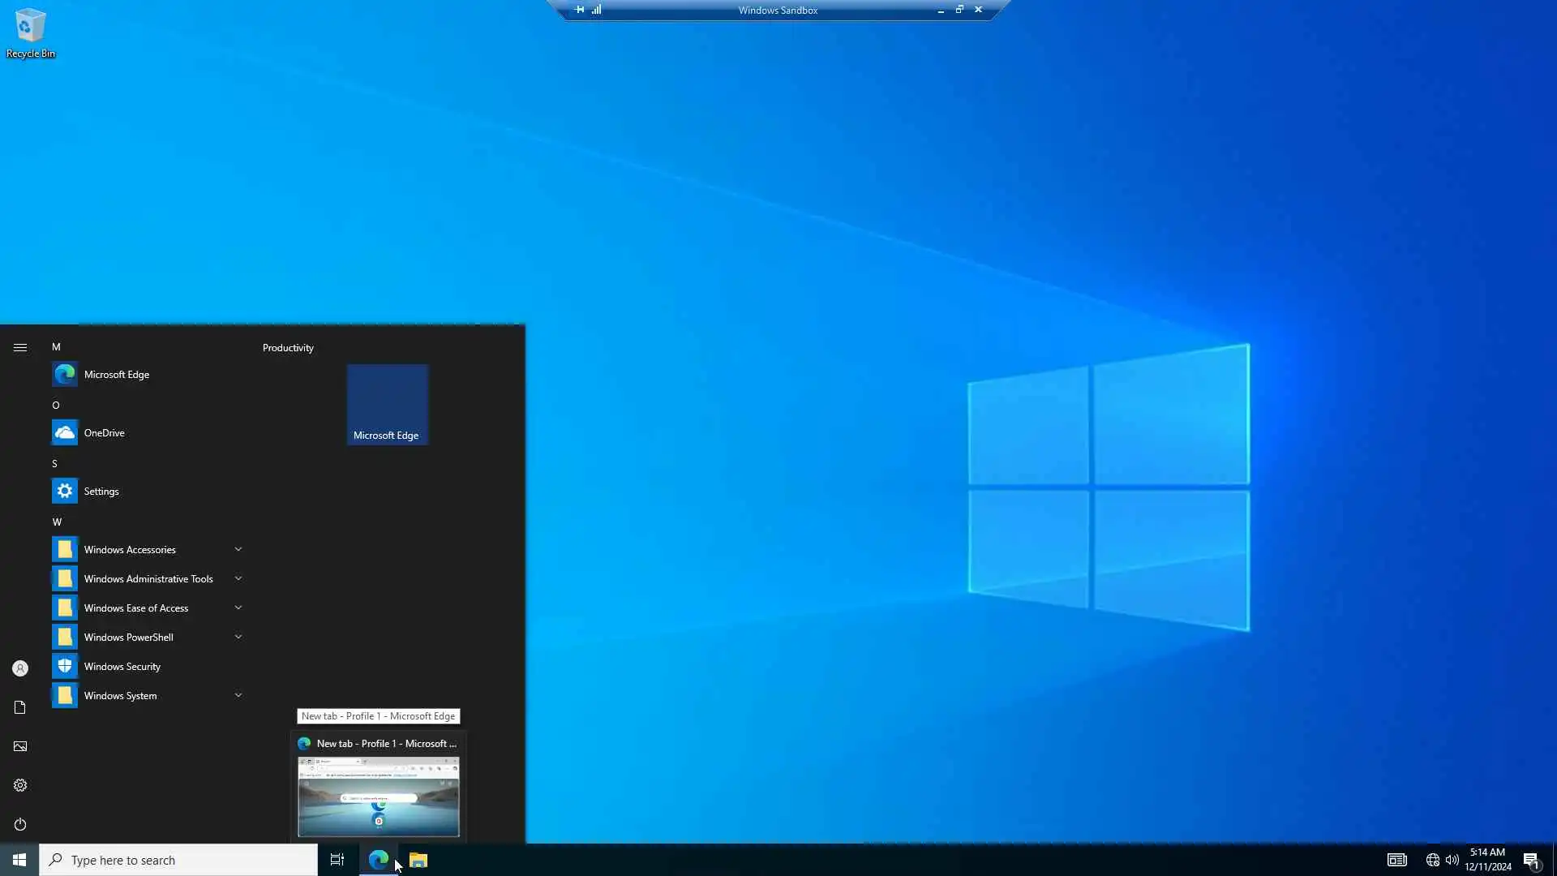Open Documents icon in Start sidebar
The height and width of the screenshot is (876, 1557).
click(x=20, y=707)
